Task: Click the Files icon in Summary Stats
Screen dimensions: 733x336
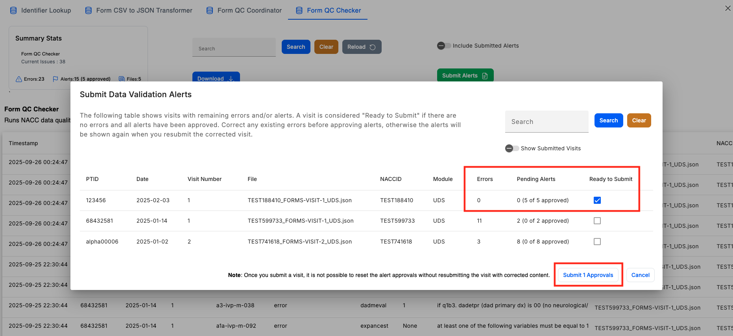Action: pos(122,79)
